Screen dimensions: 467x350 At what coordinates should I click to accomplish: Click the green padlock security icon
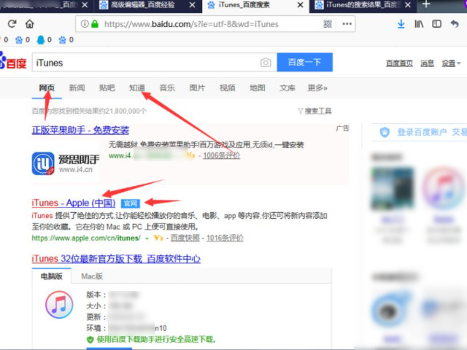point(95,24)
